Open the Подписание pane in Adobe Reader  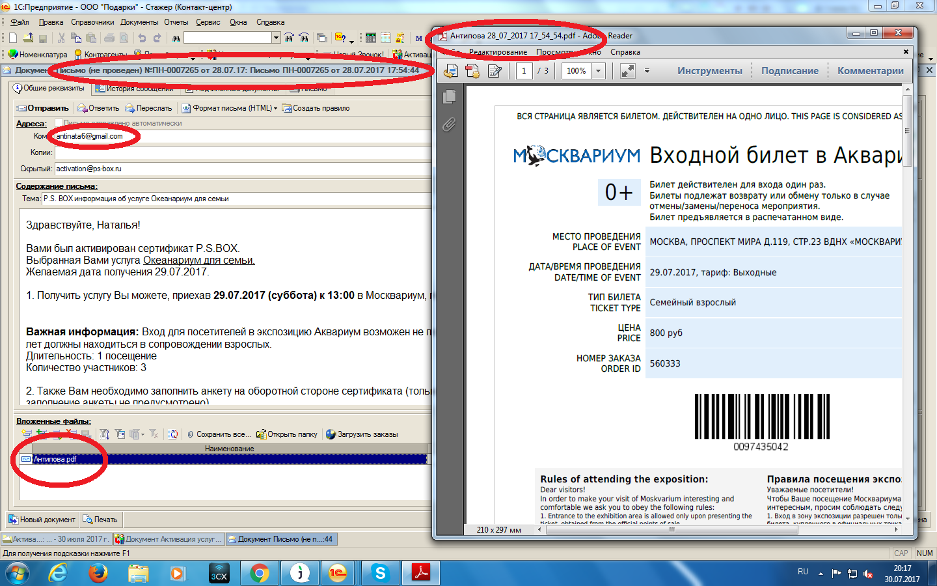coord(790,71)
